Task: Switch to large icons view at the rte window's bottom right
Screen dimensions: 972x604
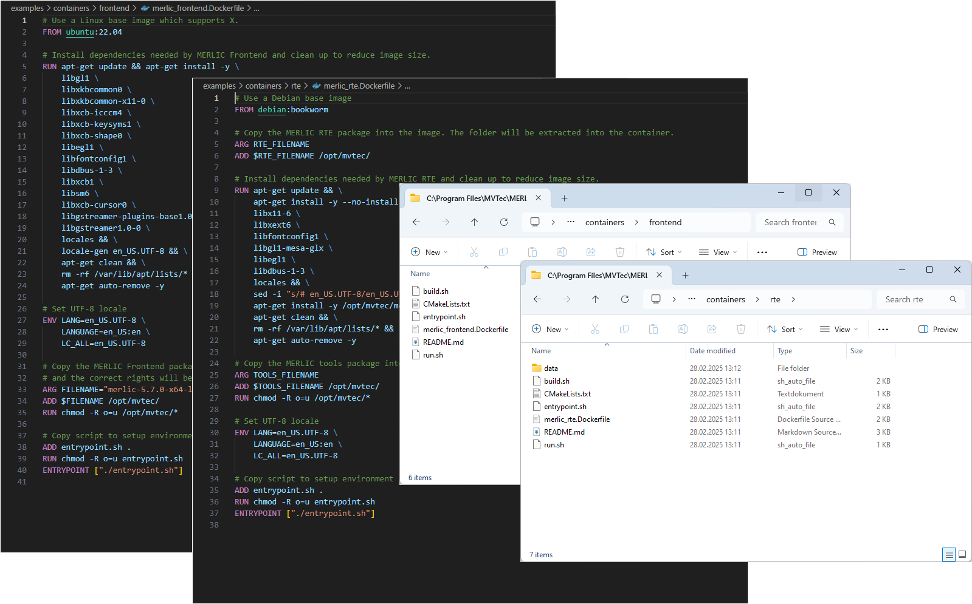Action: point(962,554)
